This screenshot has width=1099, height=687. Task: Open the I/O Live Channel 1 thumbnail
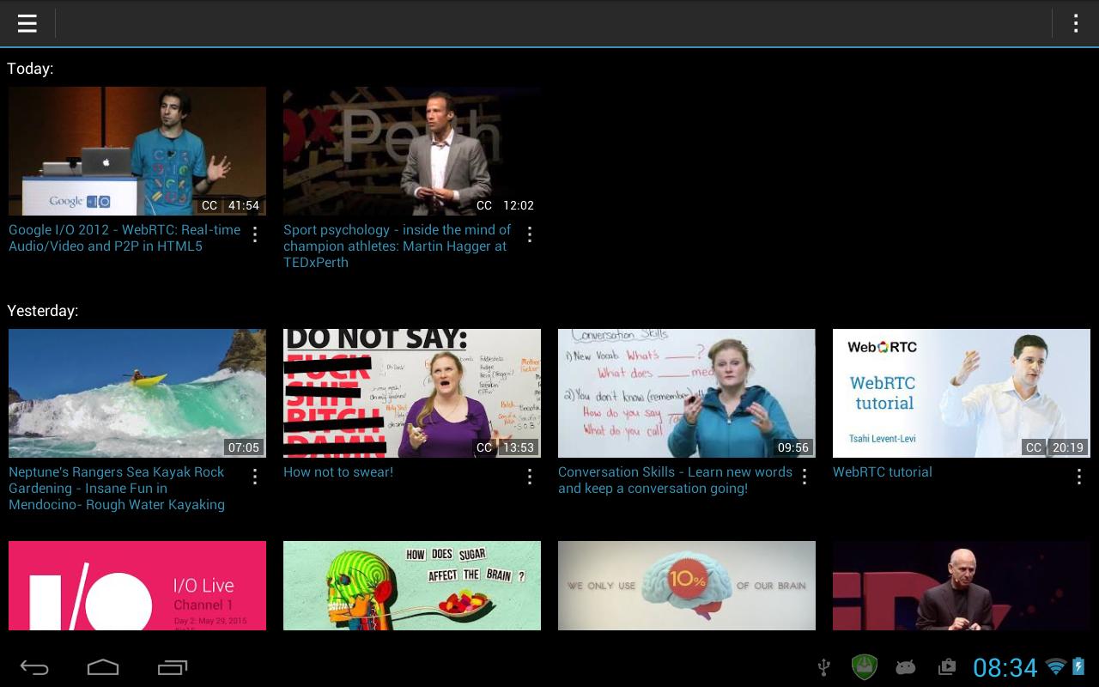[137, 585]
